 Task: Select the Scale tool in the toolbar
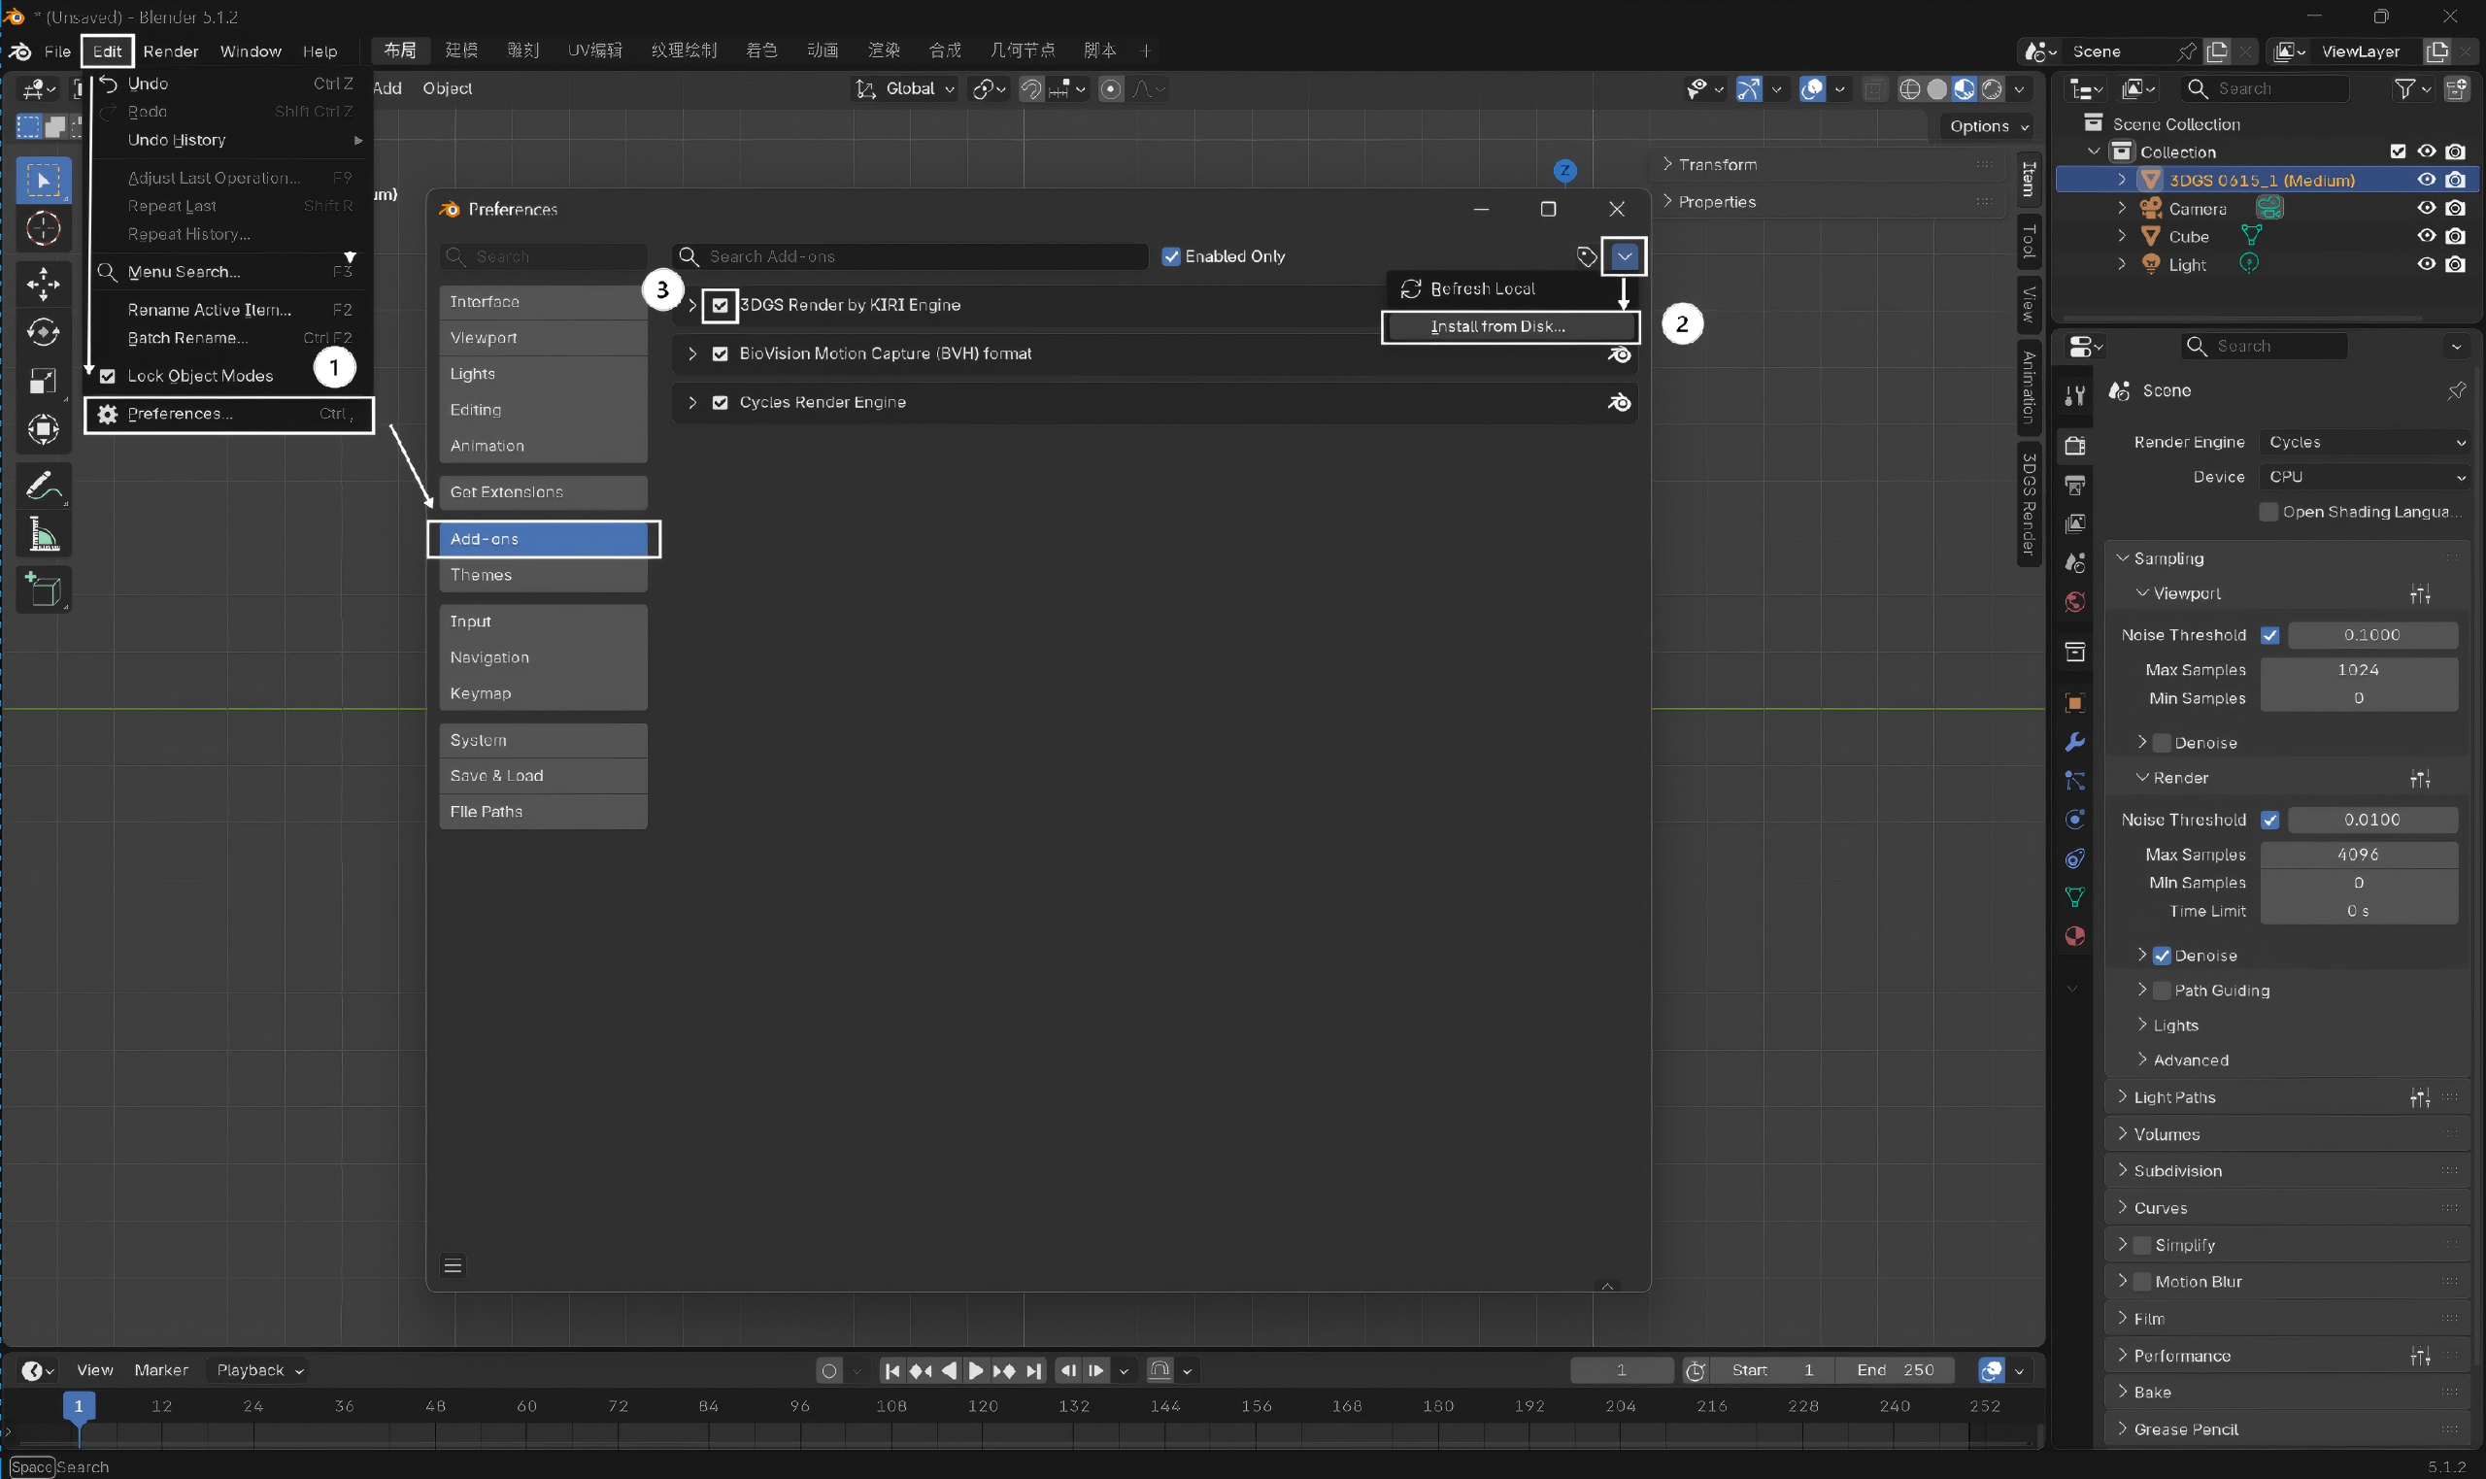coord(43,381)
